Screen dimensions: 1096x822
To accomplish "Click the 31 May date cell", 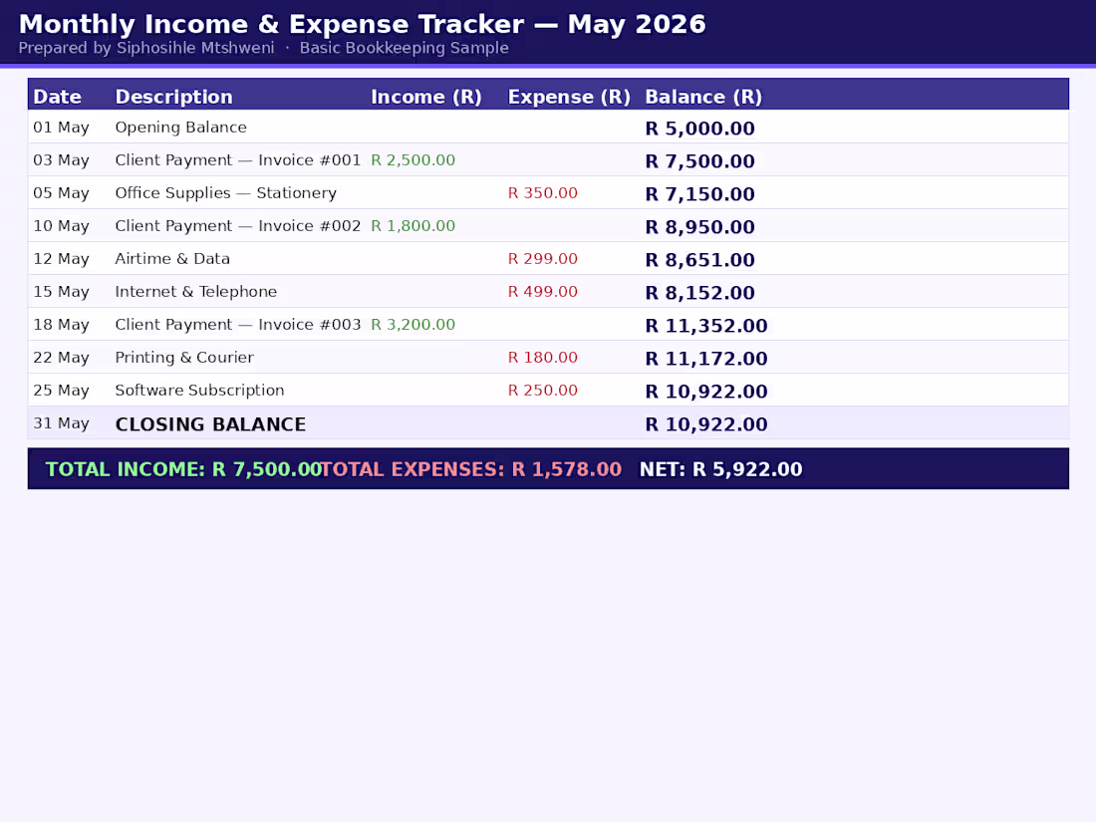I will 62,422.
